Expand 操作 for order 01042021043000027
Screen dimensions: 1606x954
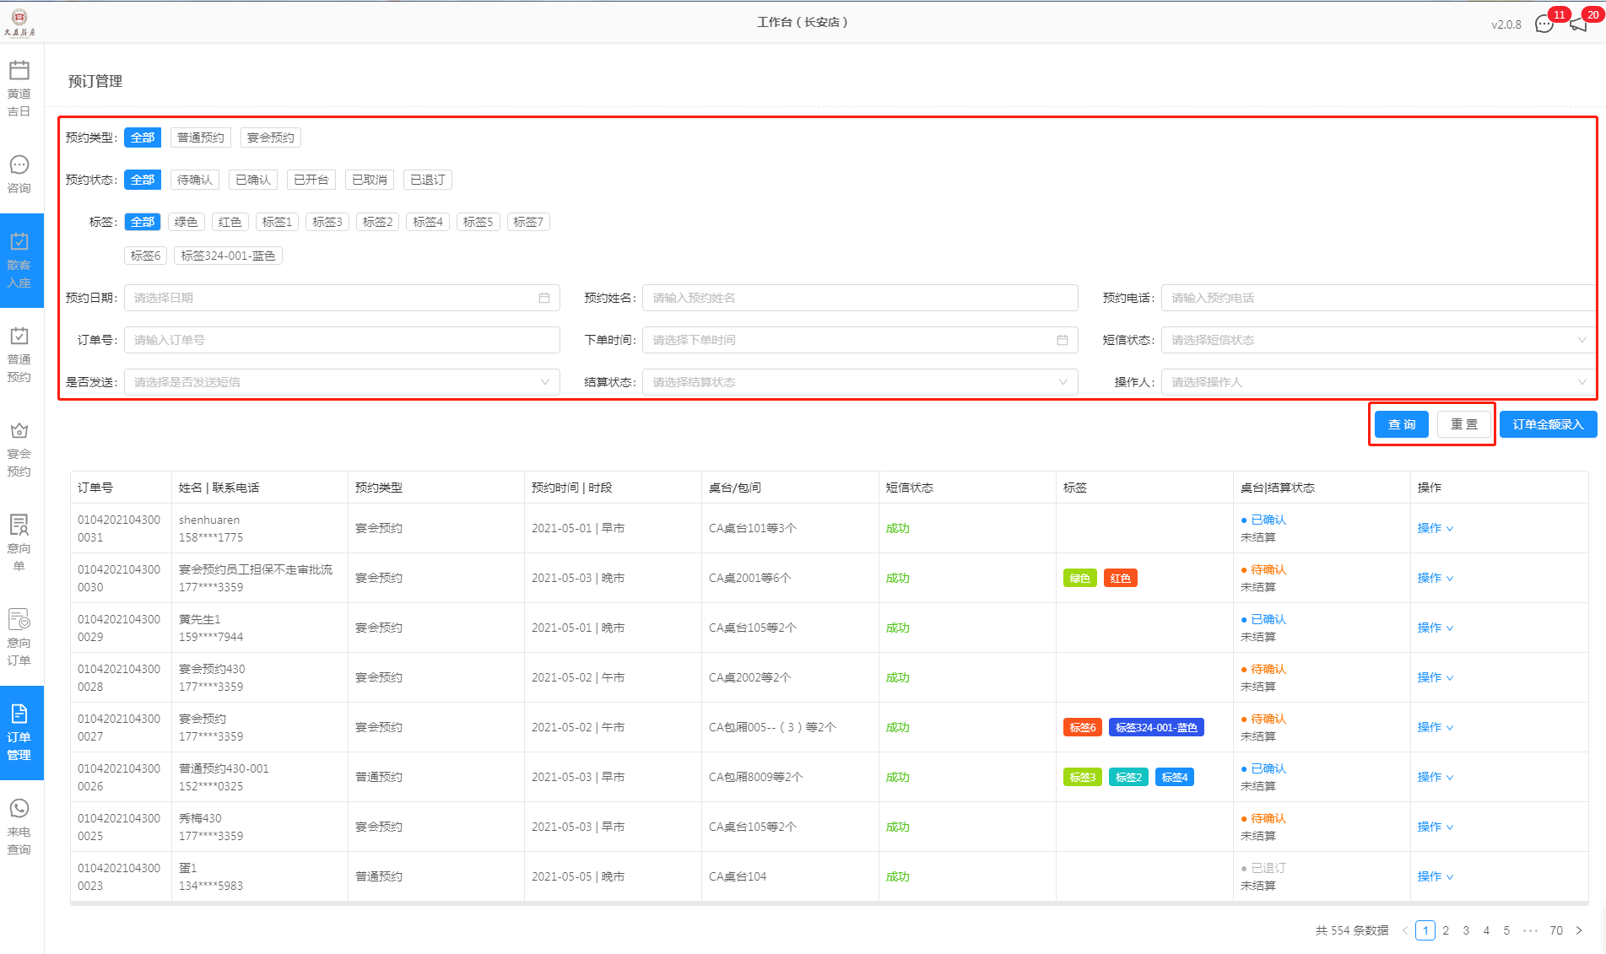click(x=1436, y=727)
